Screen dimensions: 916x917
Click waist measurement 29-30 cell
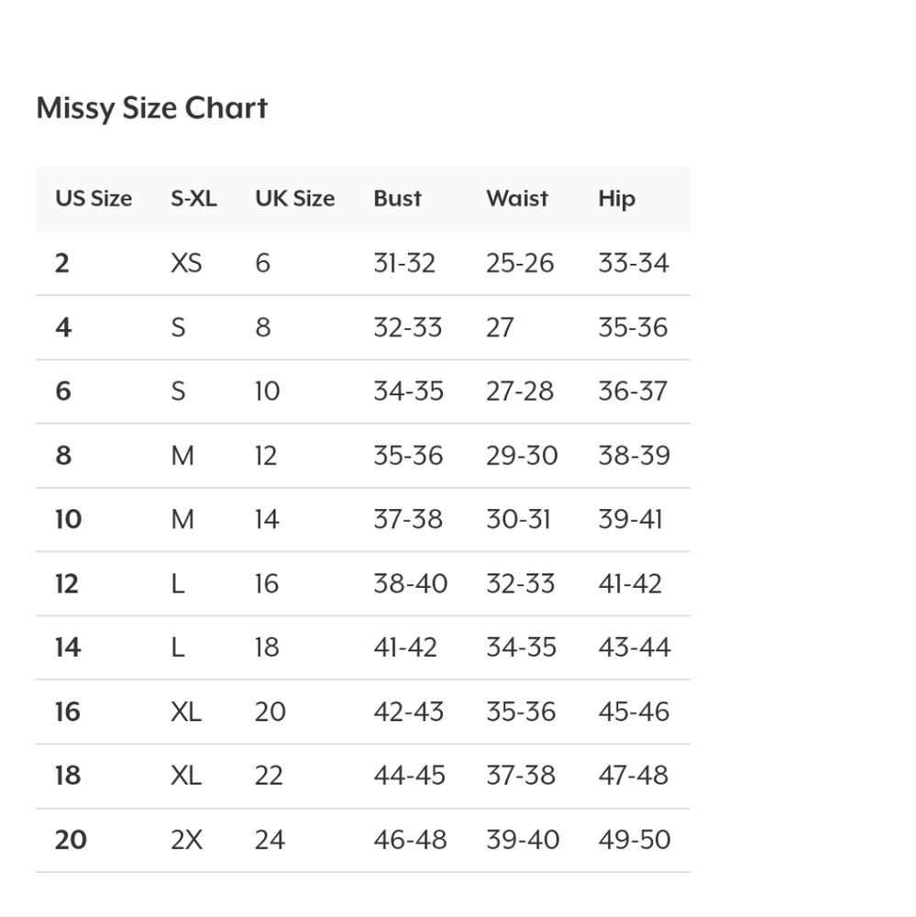[x=521, y=456]
